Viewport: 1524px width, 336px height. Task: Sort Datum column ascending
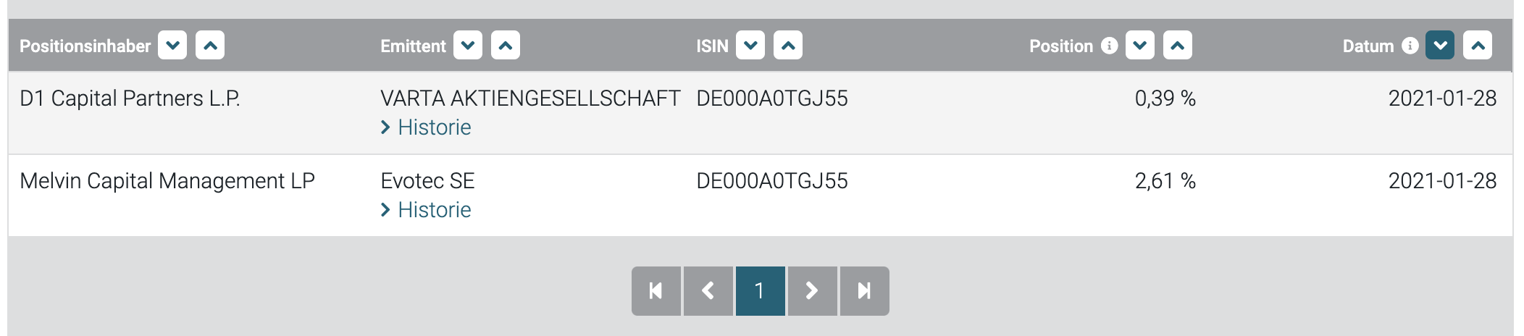(1478, 46)
